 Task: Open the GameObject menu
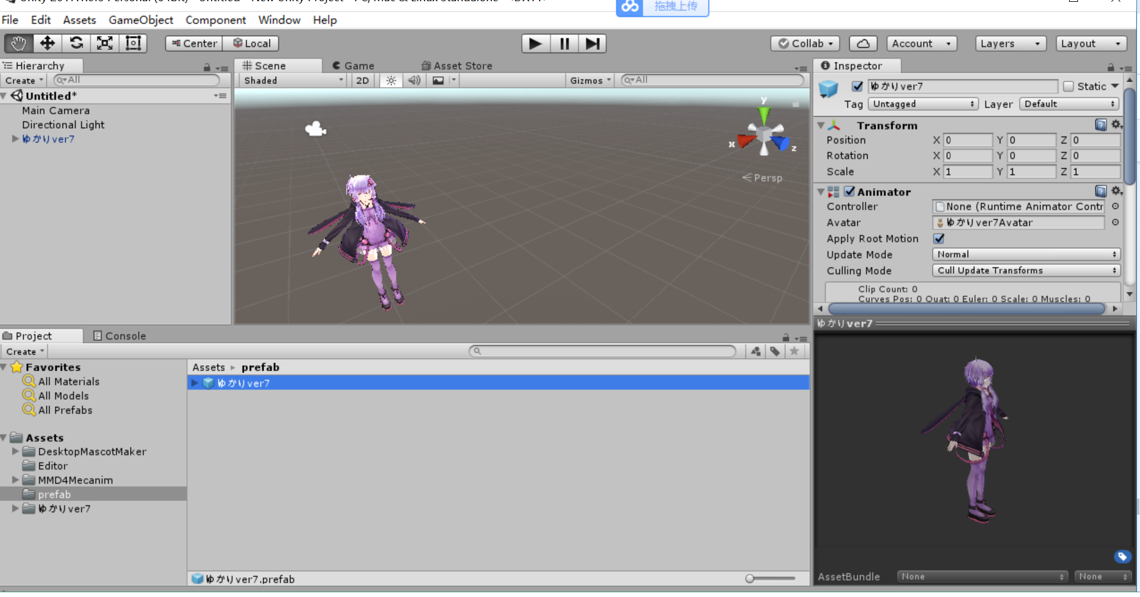tap(141, 20)
